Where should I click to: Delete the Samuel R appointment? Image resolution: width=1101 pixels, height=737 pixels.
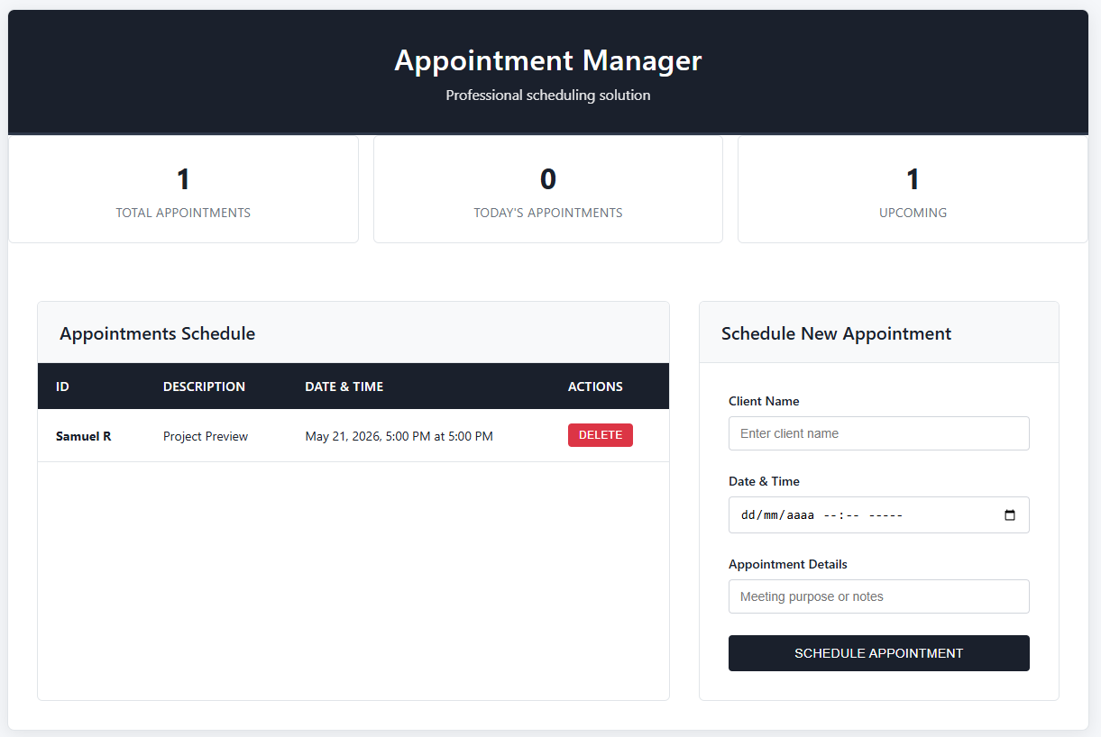(600, 435)
